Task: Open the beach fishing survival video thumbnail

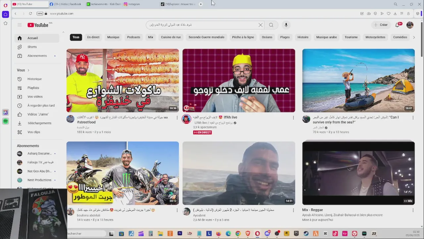Action: 358,81
